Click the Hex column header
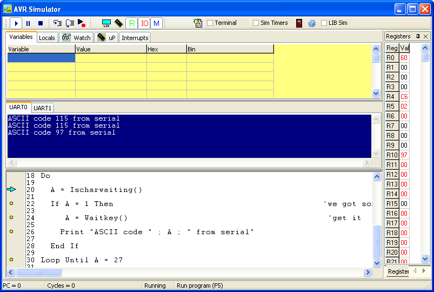Screen dimensions: 434x292 click(166, 49)
